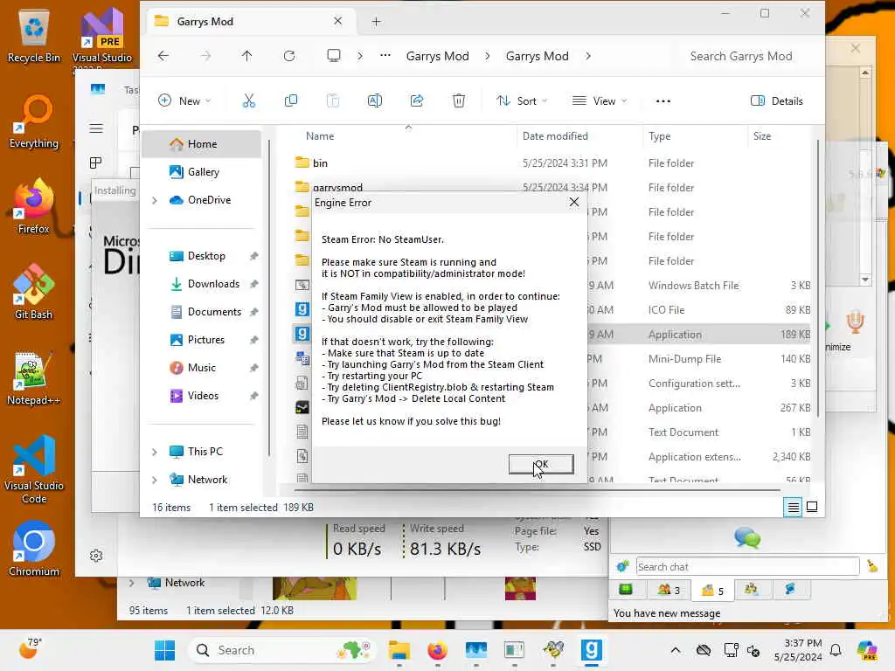Open the See more three-dots toolbar menu
Image resolution: width=895 pixels, height=671 pixels.
click(x=663, y=101)
